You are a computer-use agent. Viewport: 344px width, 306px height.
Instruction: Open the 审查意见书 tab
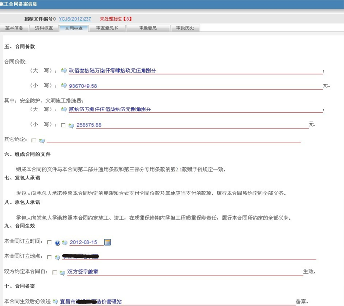point(107,28)
